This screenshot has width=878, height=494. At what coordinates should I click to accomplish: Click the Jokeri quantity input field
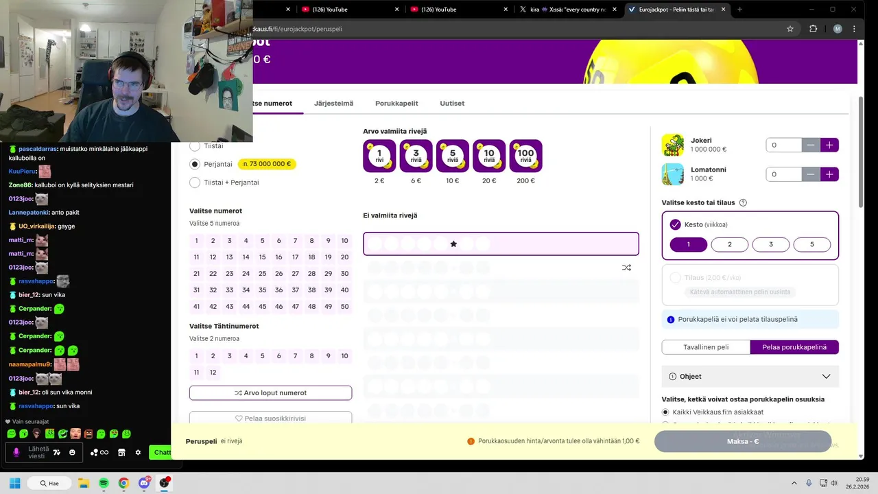(783, 145)
